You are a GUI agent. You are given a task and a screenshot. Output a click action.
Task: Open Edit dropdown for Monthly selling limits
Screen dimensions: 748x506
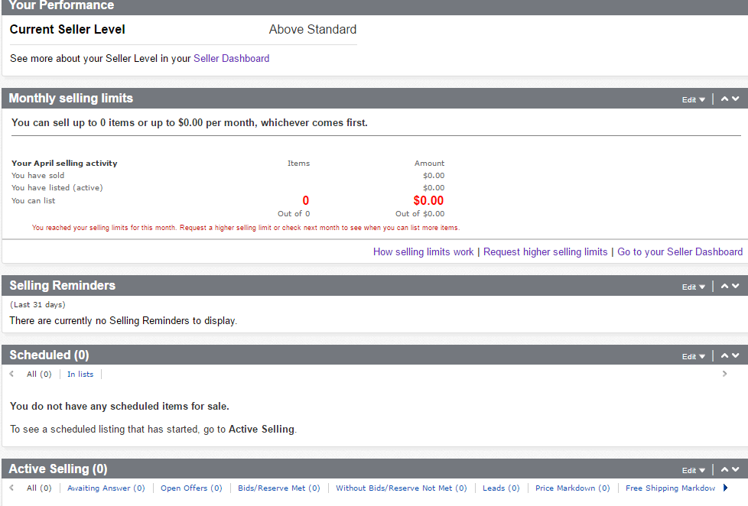click(x=693, y=99)
